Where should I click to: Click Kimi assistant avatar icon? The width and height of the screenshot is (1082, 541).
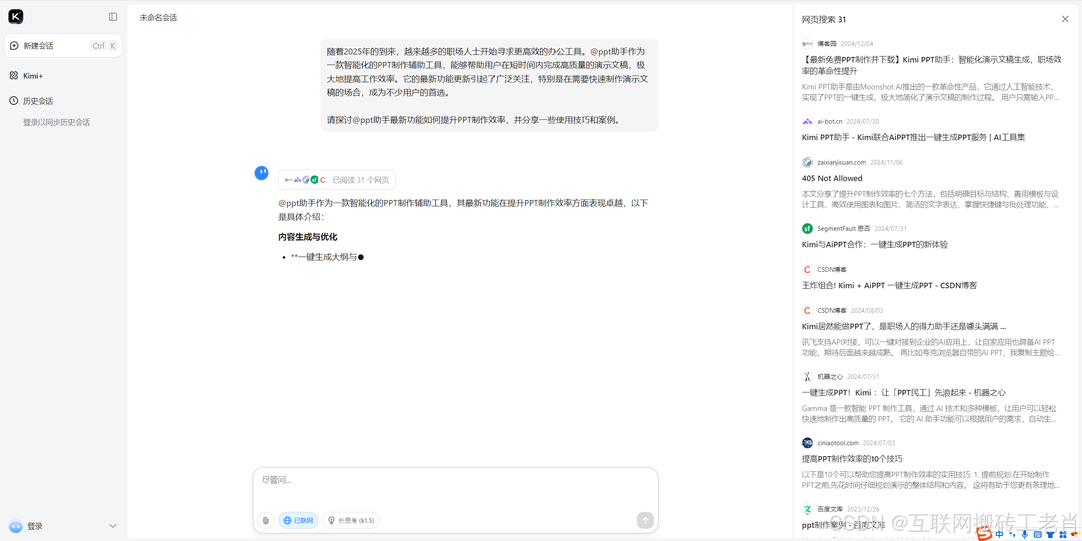pos(262,173)
